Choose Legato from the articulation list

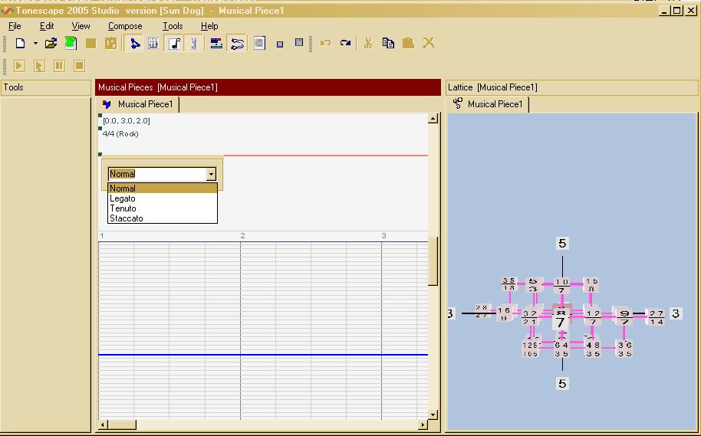(x=163, y=198)
